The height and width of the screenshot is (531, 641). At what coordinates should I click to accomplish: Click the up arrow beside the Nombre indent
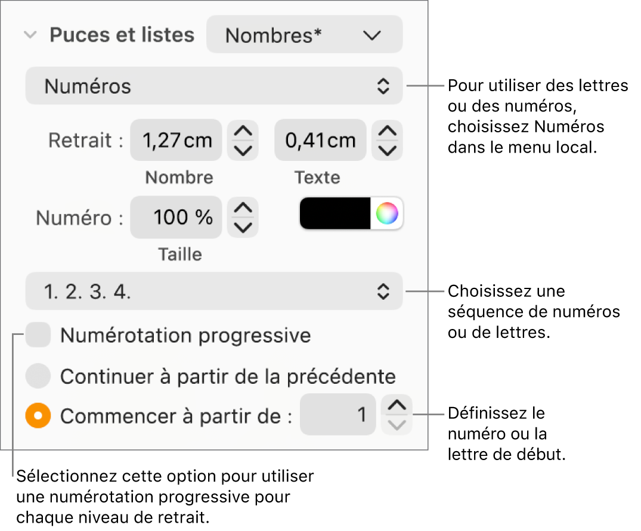click(x=242, y=132)
